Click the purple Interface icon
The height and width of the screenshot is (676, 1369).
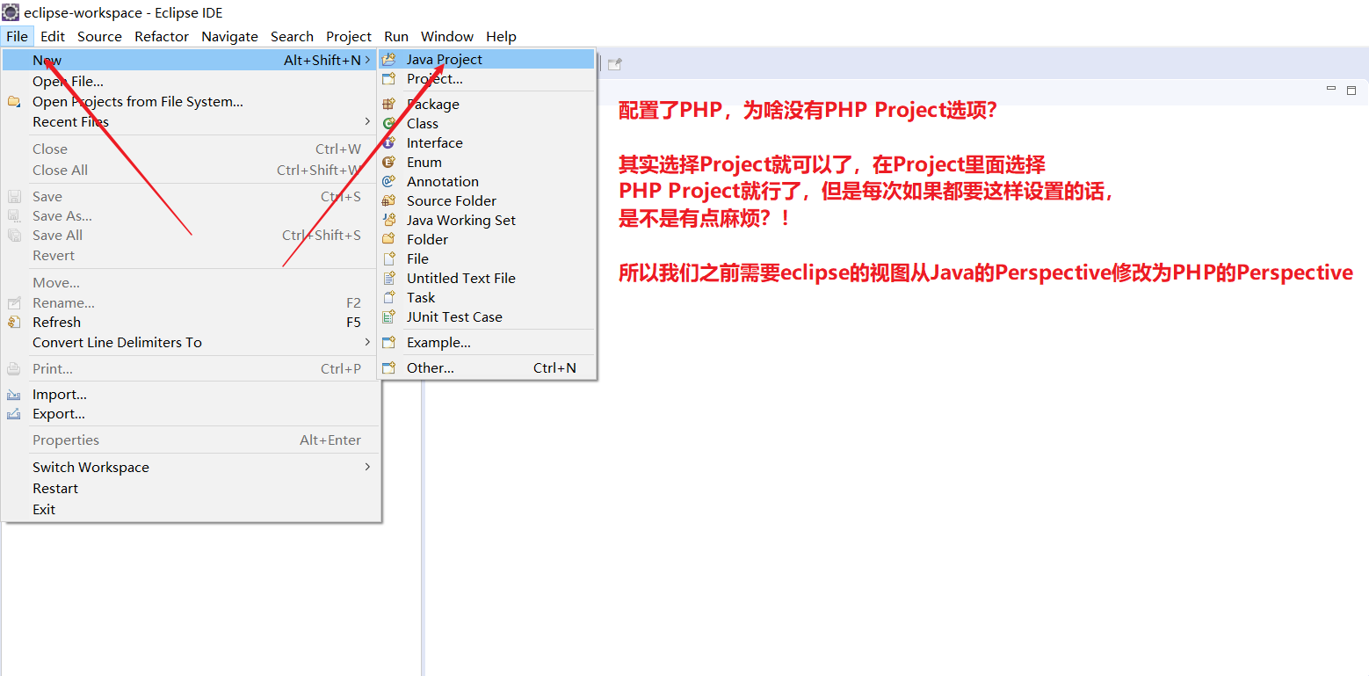[388, 142]
